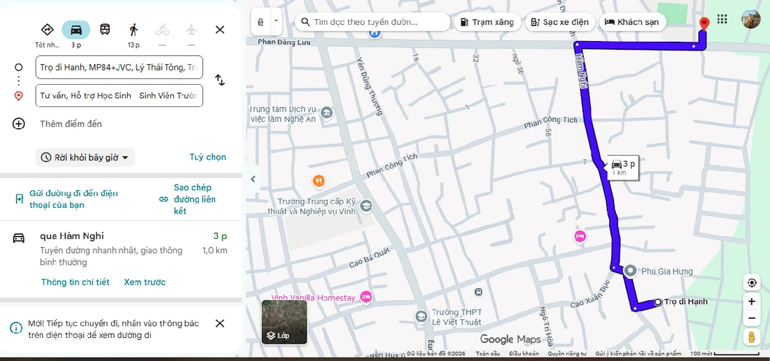Swap starting point and destination
This screenshot has height=361, width=770.
(220, 80)
